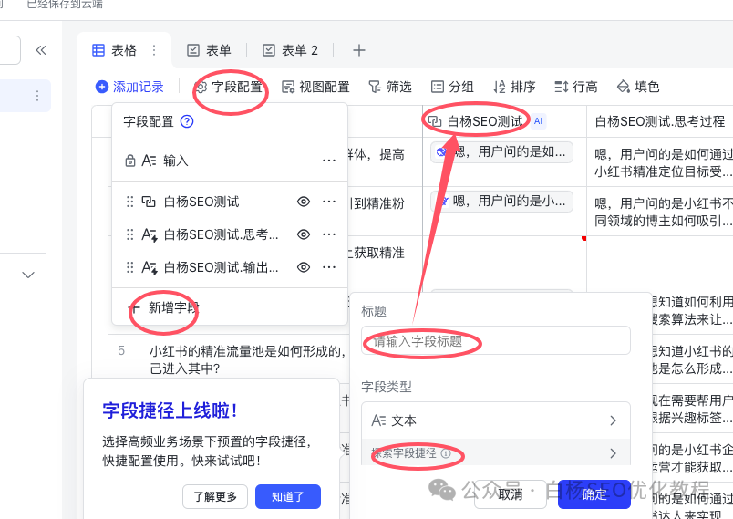Select 输入 field row in panel
This screenshot has width=733, height=519.
[x=230, y=161]
